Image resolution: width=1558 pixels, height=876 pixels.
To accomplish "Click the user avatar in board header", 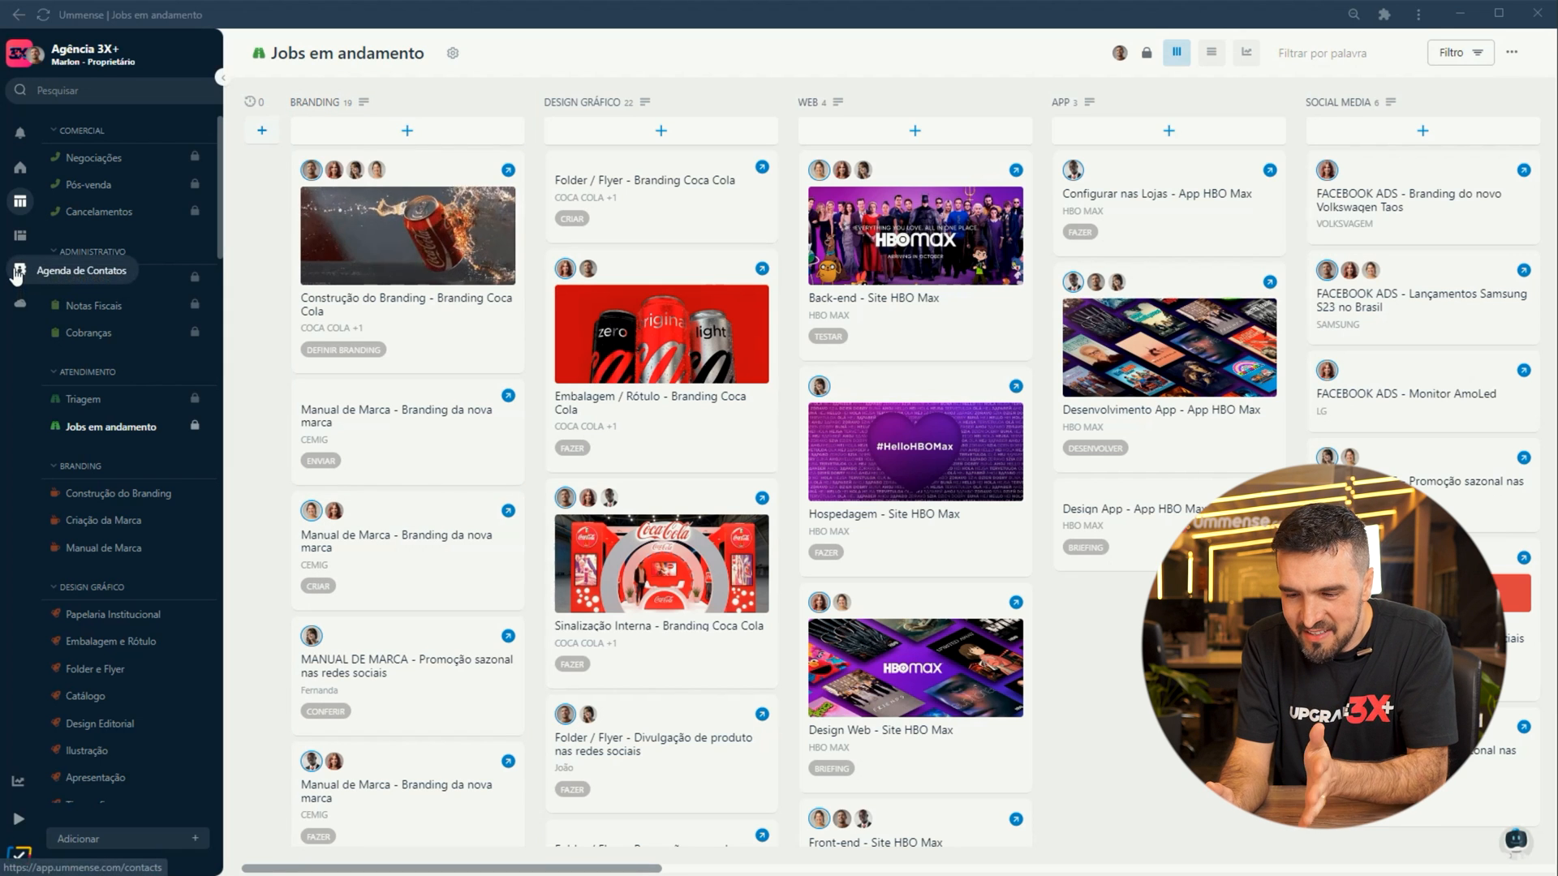I will point(1120,53).
